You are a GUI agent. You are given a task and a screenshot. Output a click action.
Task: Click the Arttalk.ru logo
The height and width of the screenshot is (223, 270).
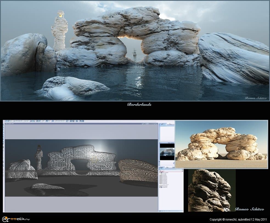coord(15,219)
